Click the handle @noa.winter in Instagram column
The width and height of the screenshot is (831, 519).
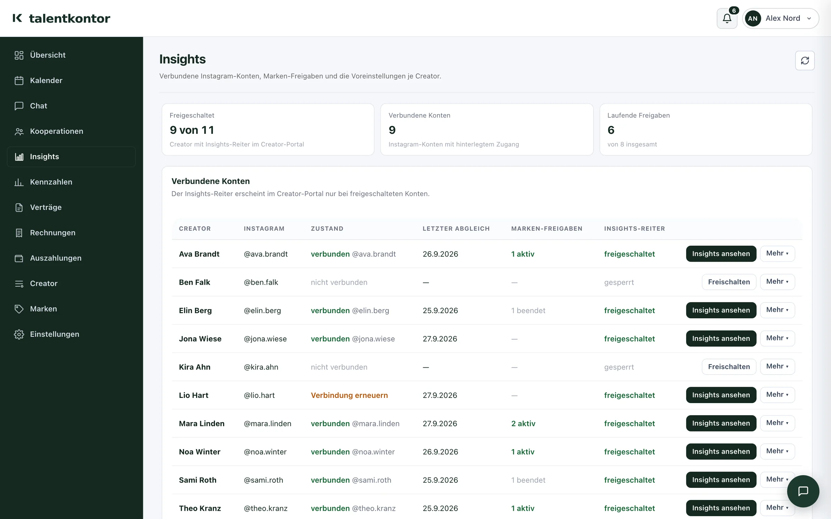(x=265, y=452)
